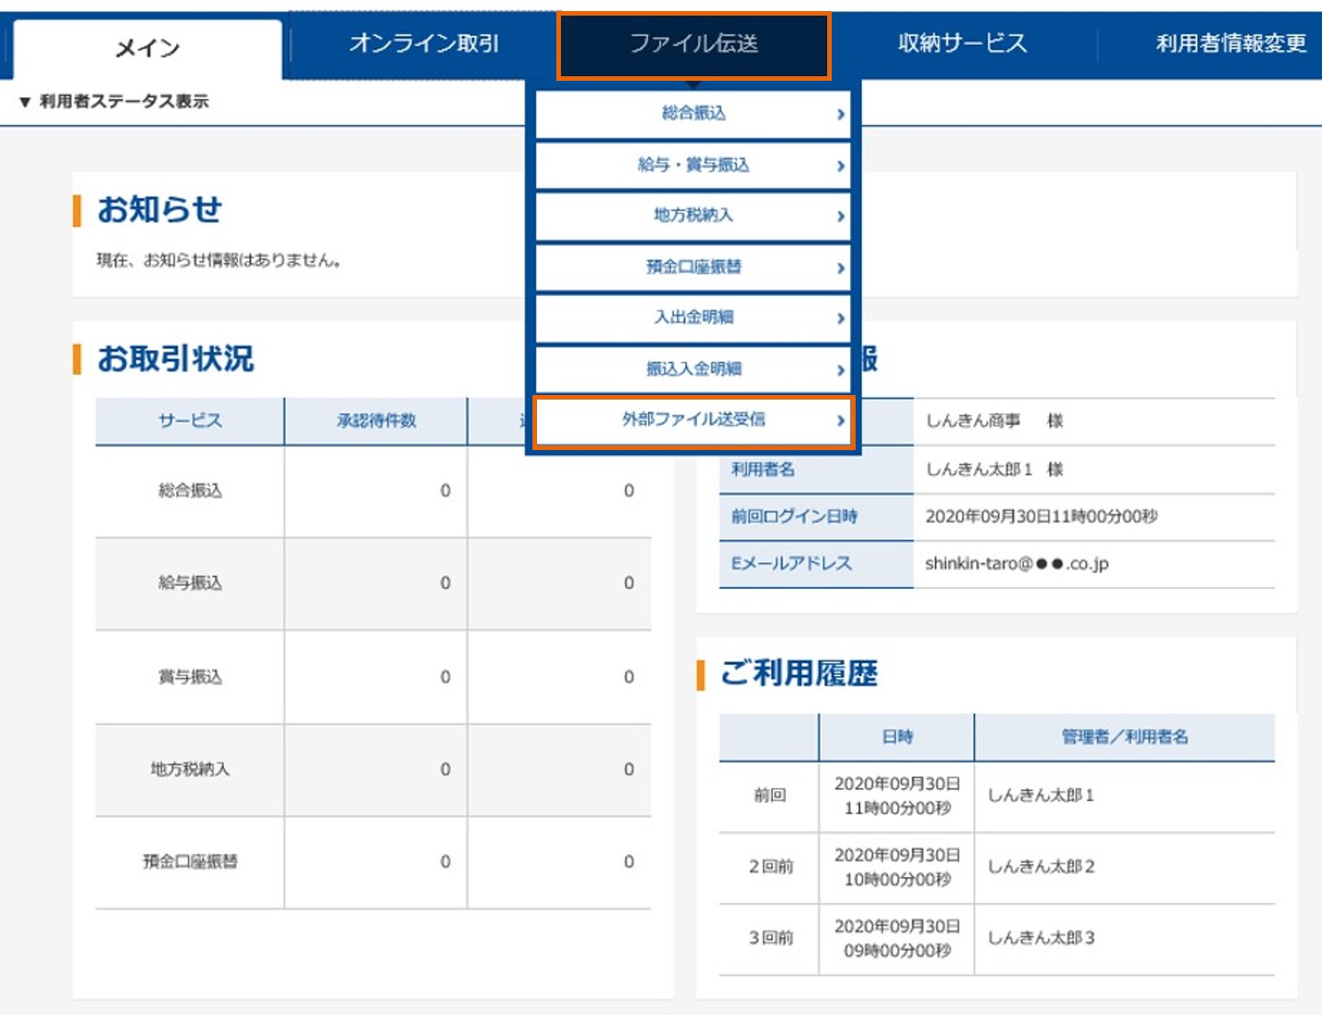Viewport: 1322px width, 1015px height.
Task: Click chevron arrow next to 総合振込 menu
Action: tap(840, 114)
